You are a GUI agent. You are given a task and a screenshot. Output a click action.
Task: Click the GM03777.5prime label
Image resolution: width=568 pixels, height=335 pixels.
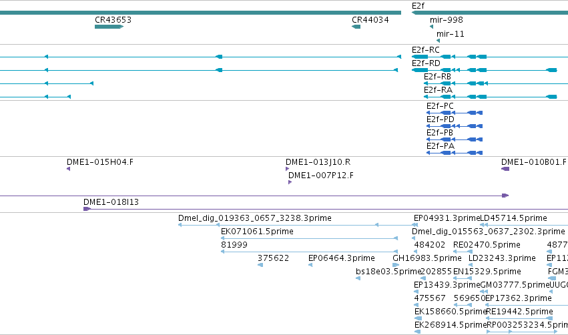[515, 286]
